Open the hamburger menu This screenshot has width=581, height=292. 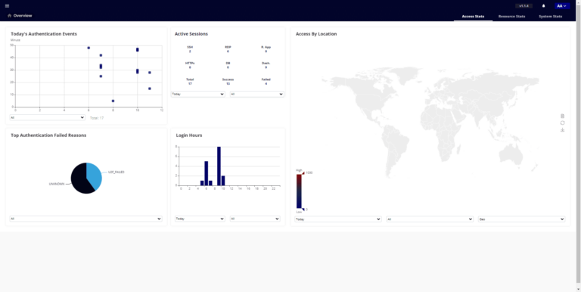7,6
